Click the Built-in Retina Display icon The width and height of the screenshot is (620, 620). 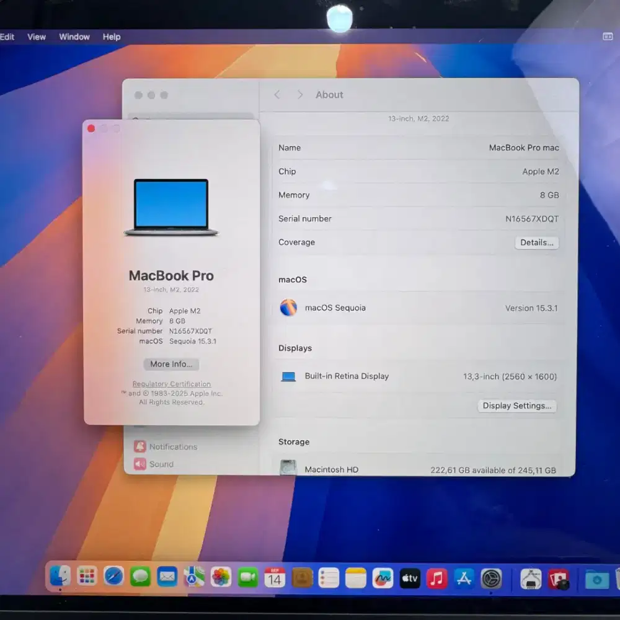(x=288, y=376)
